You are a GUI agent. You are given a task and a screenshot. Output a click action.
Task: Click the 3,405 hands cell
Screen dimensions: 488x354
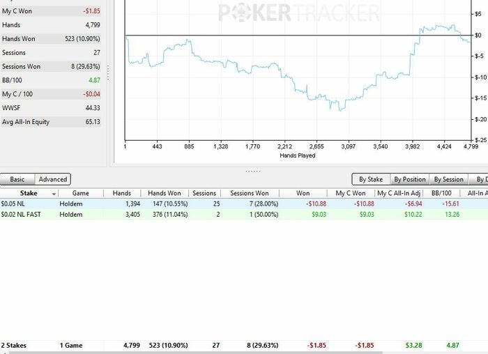click(x=132, y=215)
